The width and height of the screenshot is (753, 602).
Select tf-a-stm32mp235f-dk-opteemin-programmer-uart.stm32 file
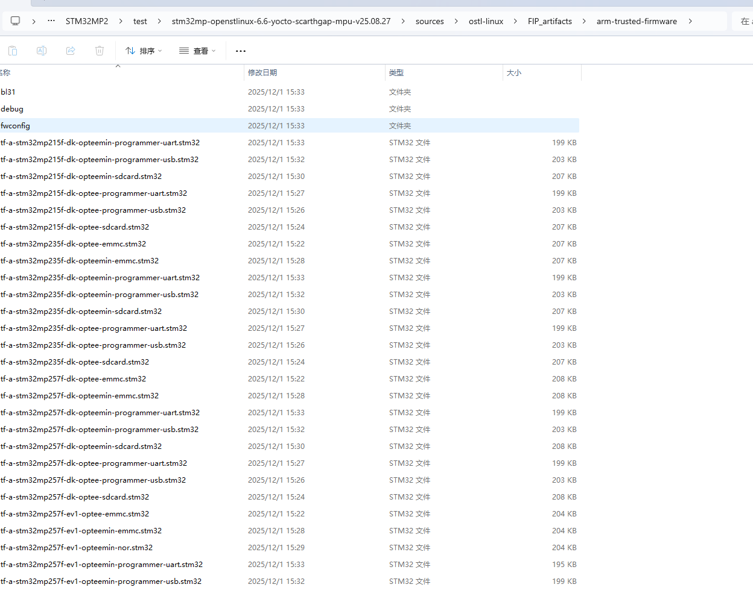(290, 278)
